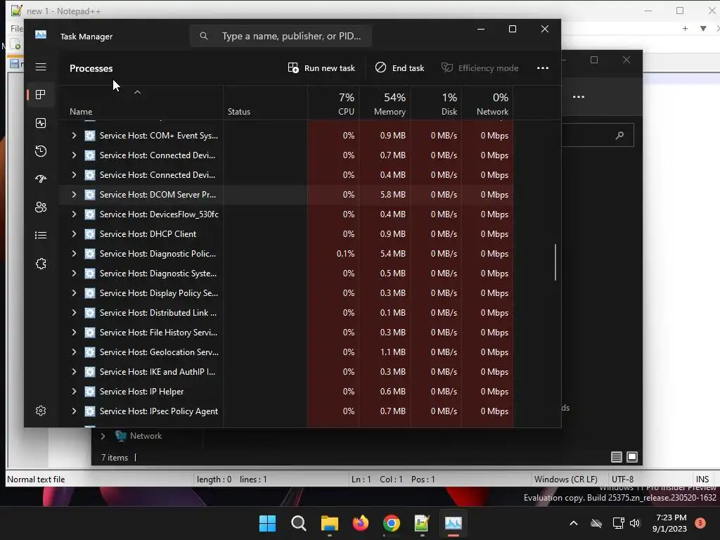
Task: Open Startup apps page in sidebar
Action: (40, 179)
